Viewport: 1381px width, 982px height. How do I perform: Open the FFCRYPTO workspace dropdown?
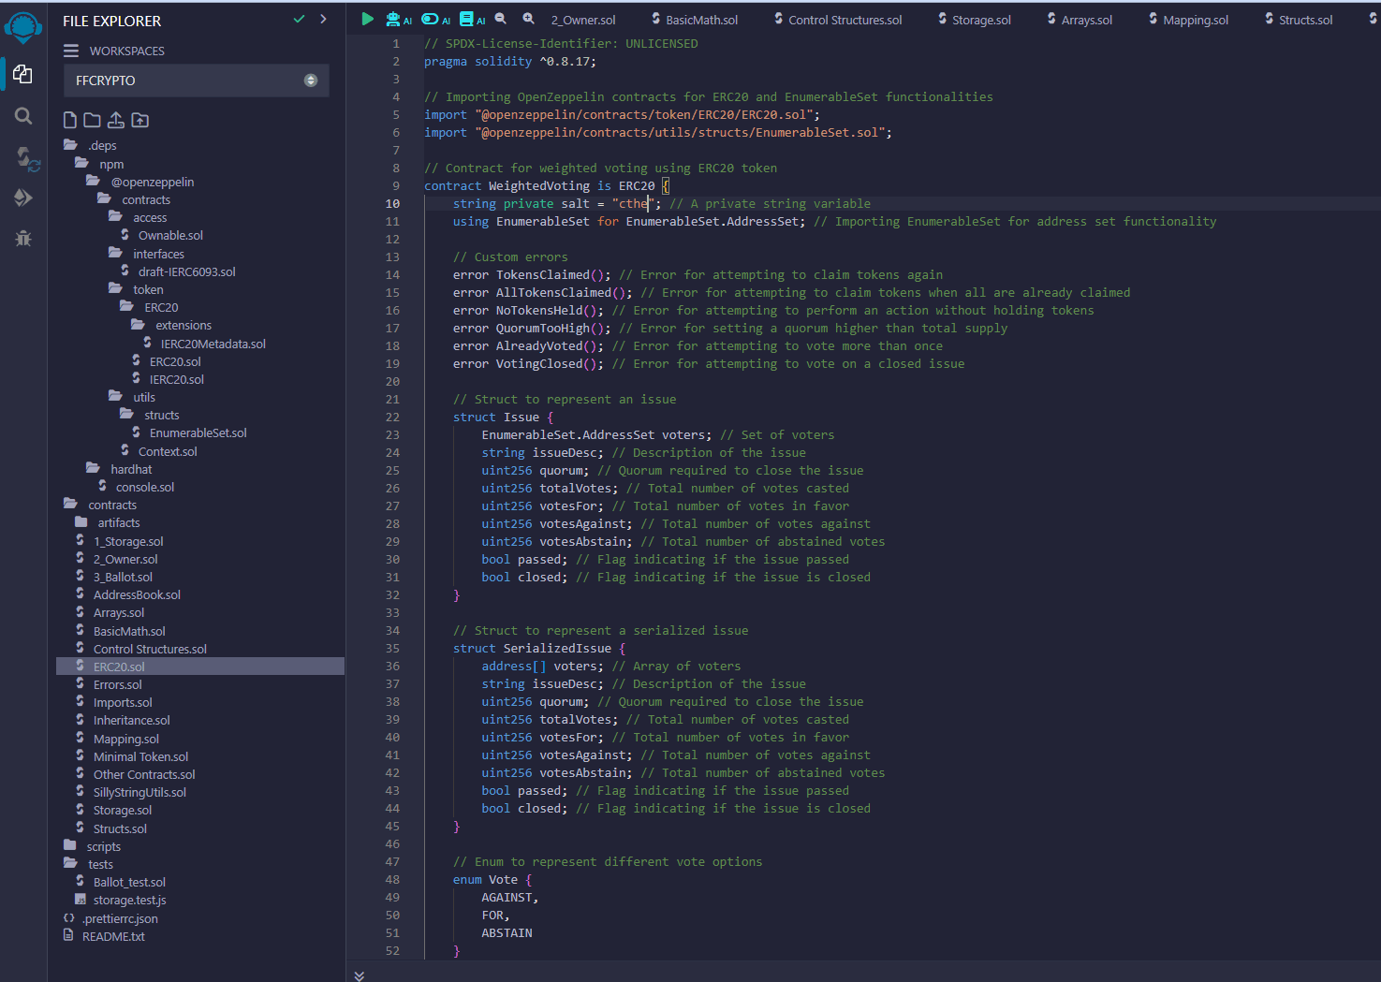[x=197, y=81]
